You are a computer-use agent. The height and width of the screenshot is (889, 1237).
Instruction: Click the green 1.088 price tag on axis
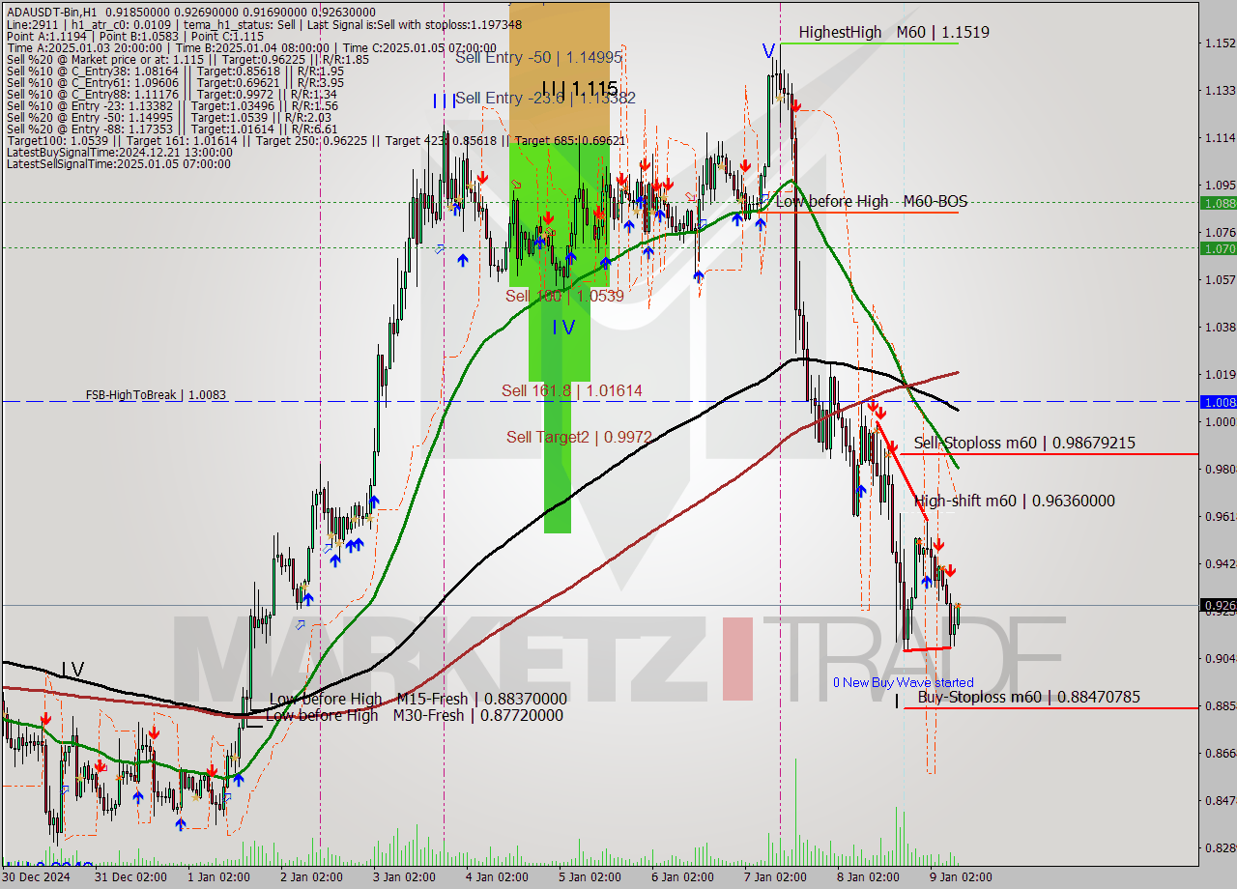pos(1218,203)
